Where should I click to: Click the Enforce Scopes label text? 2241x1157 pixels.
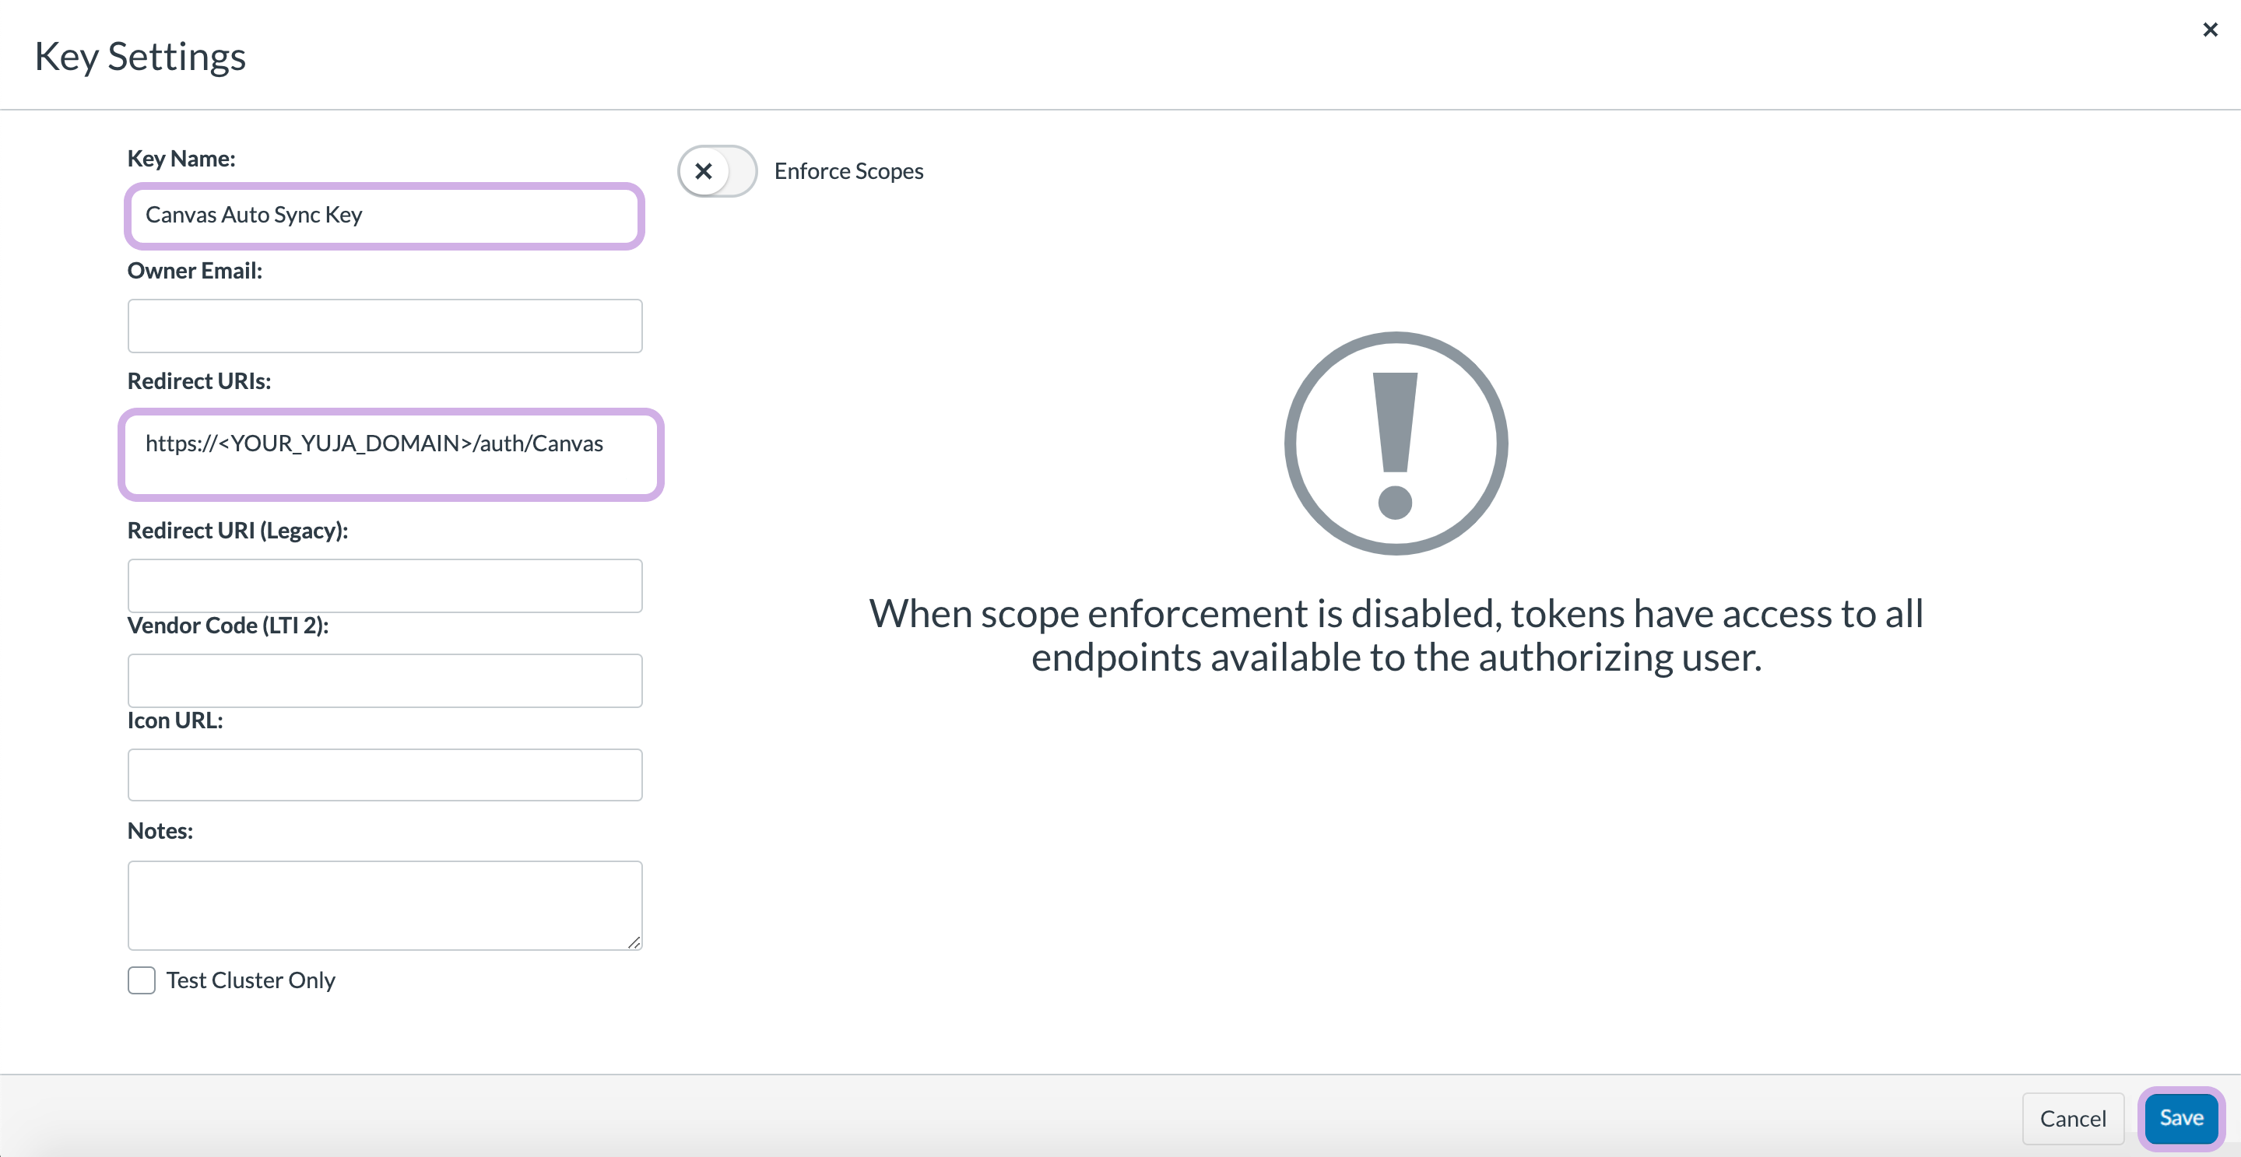click(848, 171)
